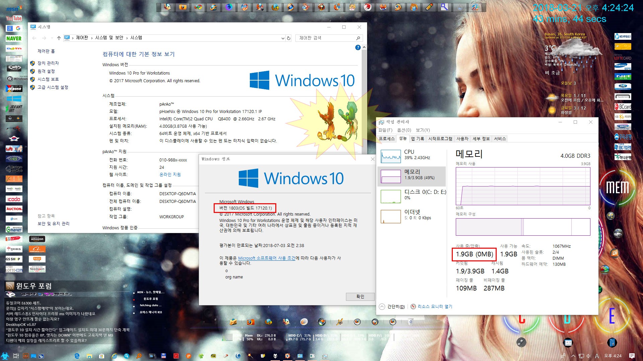Open the DesktopOK v5.07 feed item
This screenshot has height=361, width=643.
tap(21, 324)
